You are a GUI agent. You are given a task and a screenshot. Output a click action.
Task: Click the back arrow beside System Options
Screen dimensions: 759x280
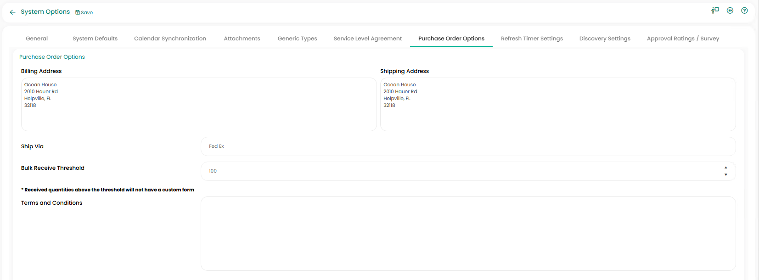(x=12, y=12)
